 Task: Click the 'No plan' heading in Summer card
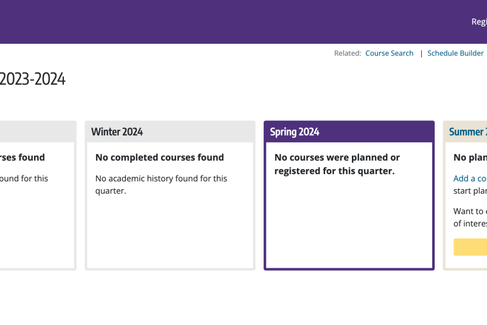point(470,158)
